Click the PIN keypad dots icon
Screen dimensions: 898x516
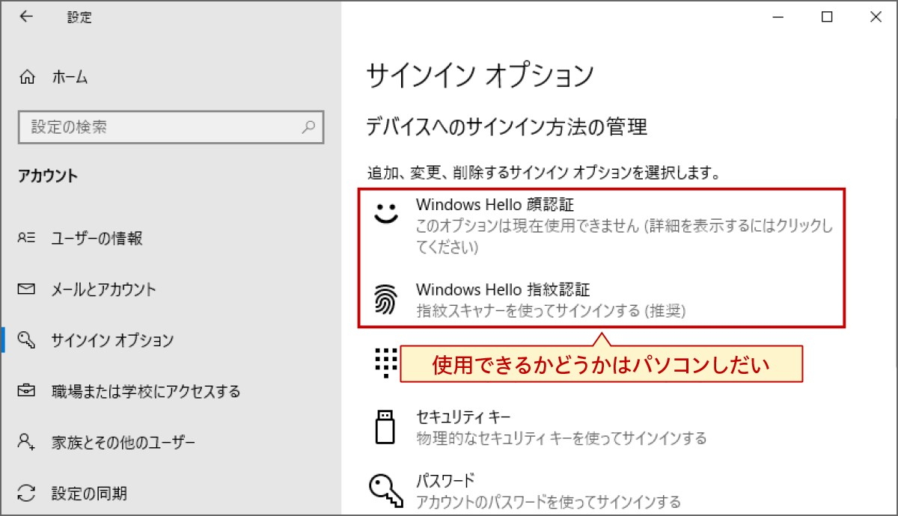386,363
